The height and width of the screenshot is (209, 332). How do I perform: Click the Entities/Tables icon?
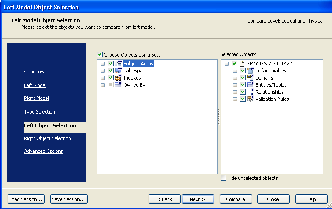(x=250, y=85)
